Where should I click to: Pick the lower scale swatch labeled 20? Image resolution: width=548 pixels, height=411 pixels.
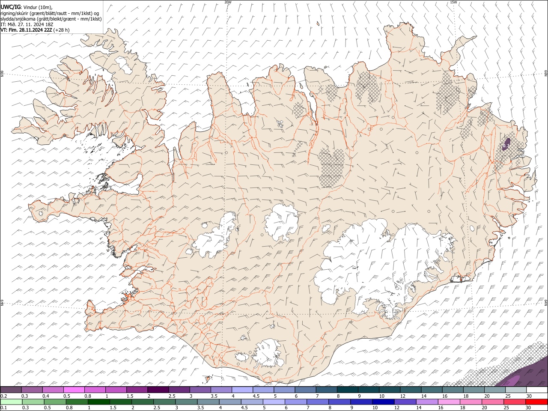pyautogui.click(x=492, y=402)
